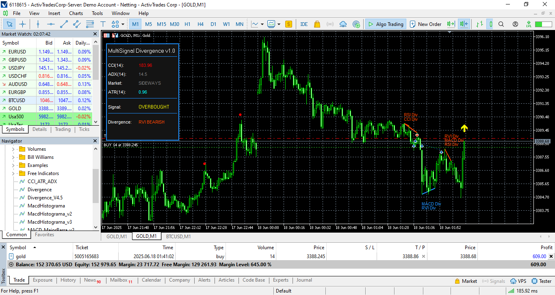555x295 pixels.
Task: Expand the Free Indicators folder
Action: point(13,173)
